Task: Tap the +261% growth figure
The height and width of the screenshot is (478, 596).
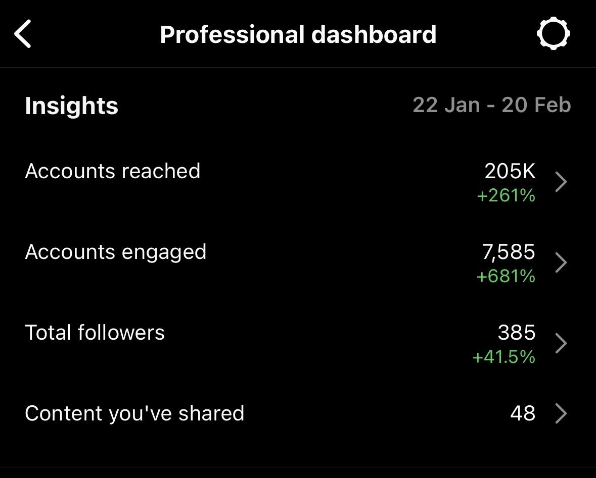Action: (506, 195)
